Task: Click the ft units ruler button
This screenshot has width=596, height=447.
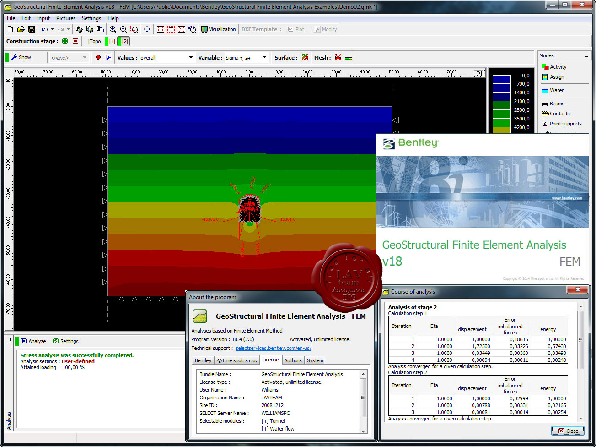Action: (x=479, y=73)
